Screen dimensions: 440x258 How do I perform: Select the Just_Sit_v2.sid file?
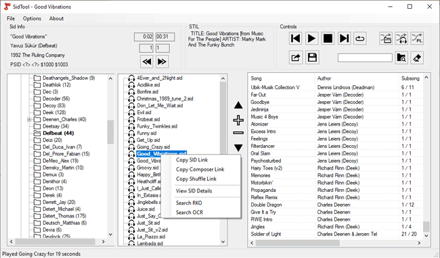click(x=152, y=230)
